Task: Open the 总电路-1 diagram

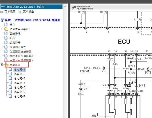Action: [x=19, y=69]
